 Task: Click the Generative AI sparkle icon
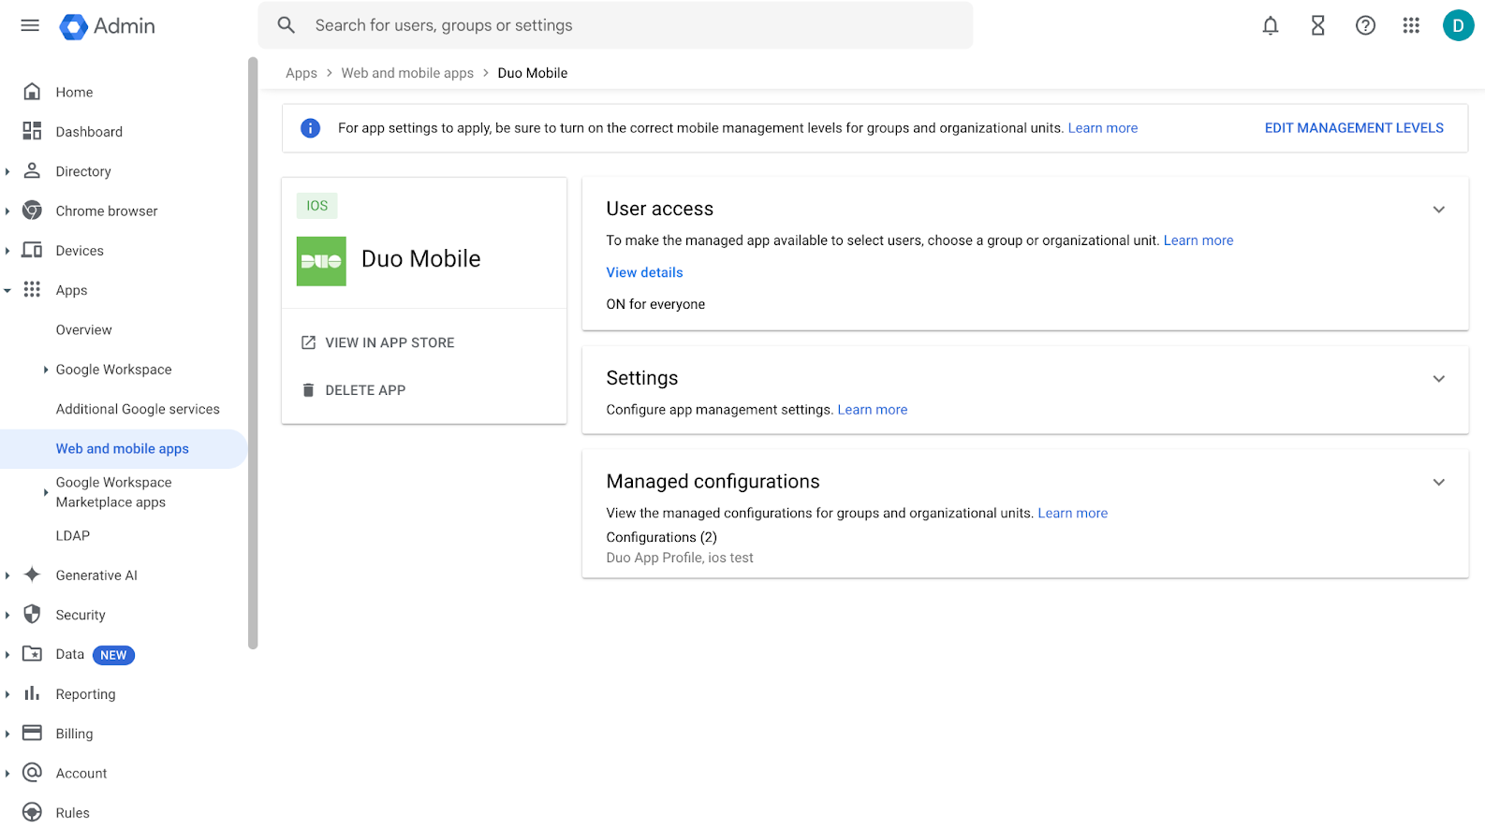[x=32, y=574]
